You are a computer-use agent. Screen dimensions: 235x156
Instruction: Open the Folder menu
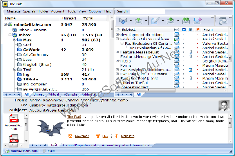click(x=43, y=11)
